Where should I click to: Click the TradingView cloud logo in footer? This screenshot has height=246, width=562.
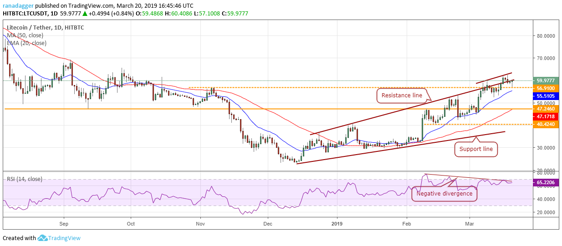point(42,238)
